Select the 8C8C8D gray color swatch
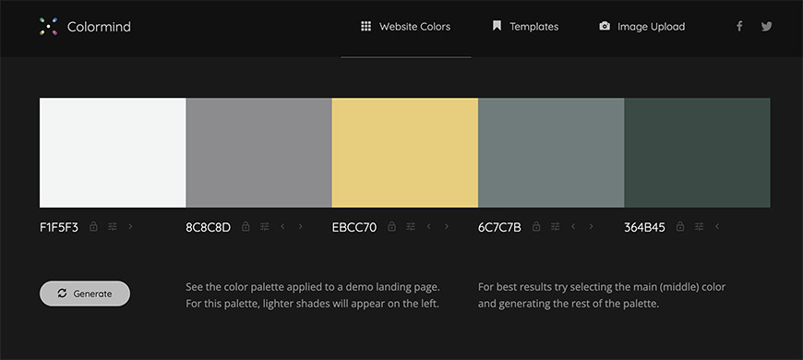Screen dimensions: 803x360 (x=258, y=152)
